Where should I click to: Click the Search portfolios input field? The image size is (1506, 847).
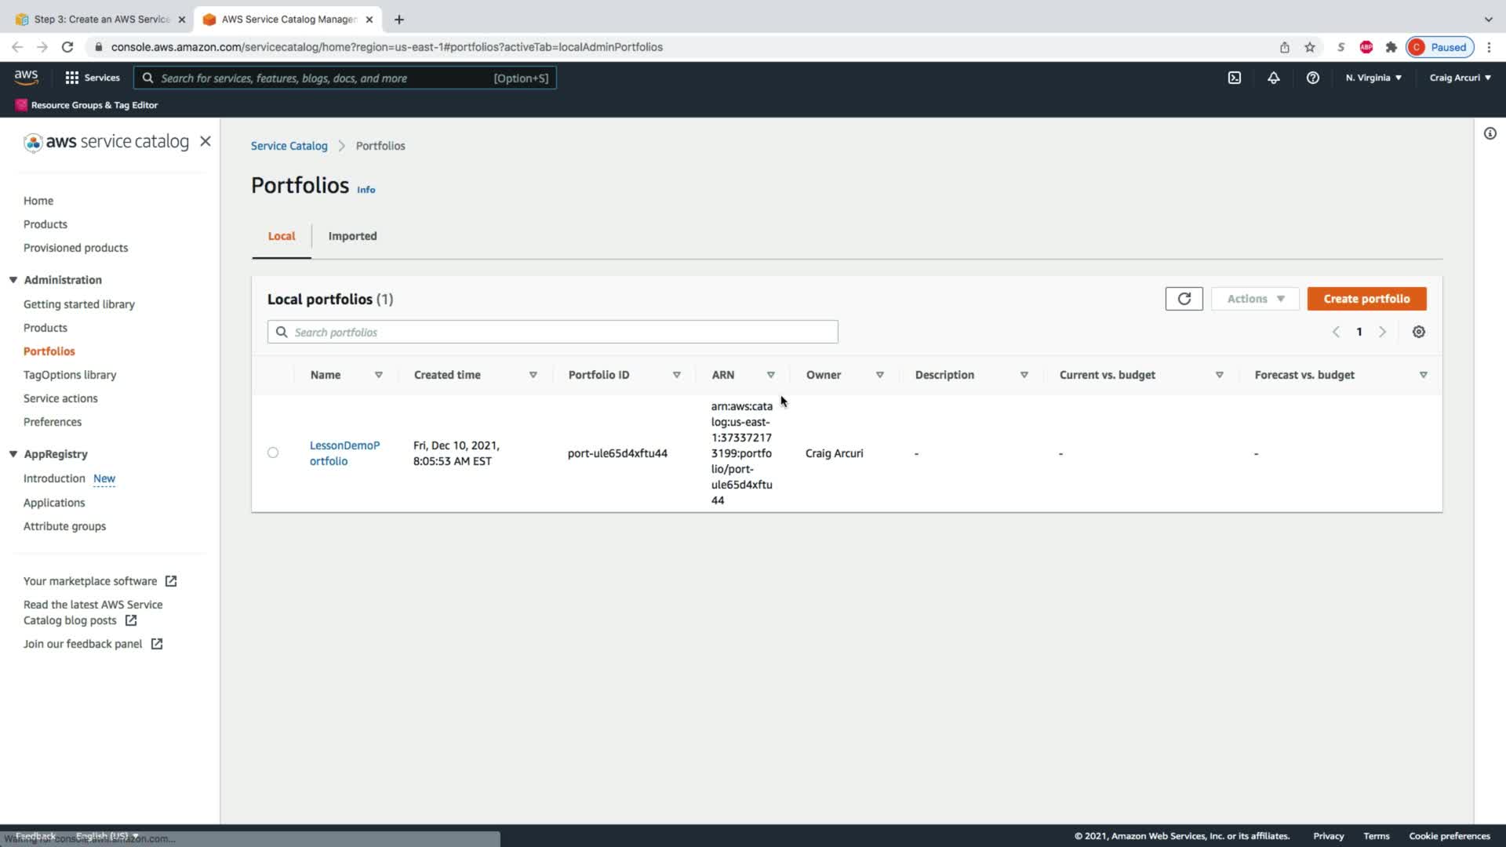(552, 333)
